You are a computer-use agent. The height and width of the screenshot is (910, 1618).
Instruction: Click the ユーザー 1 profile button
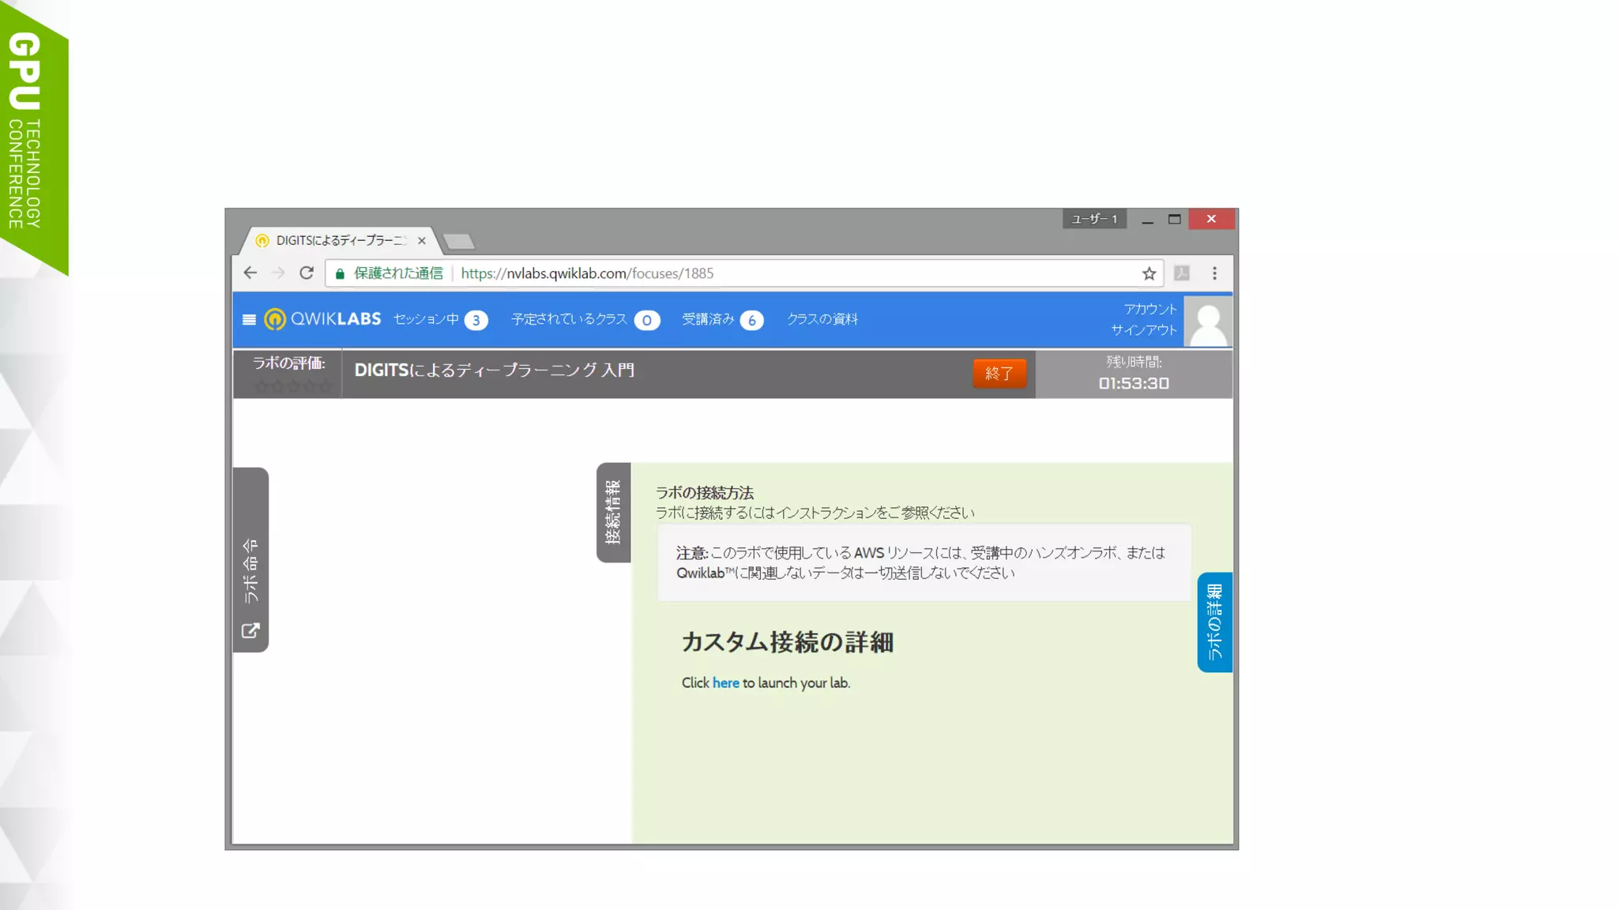1094,219
